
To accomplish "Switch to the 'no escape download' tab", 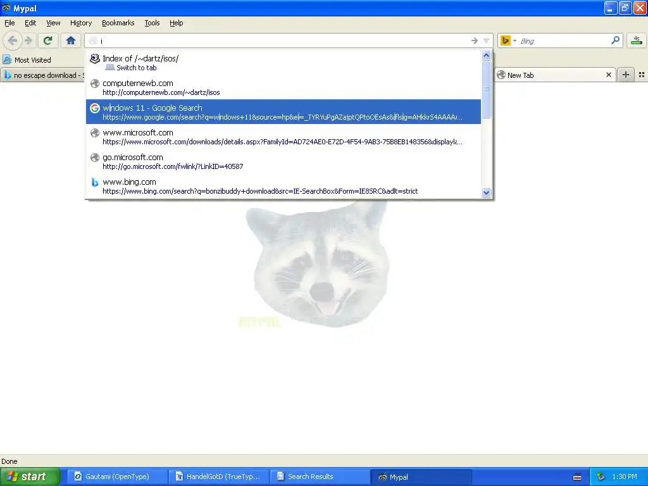I will 42,75.
